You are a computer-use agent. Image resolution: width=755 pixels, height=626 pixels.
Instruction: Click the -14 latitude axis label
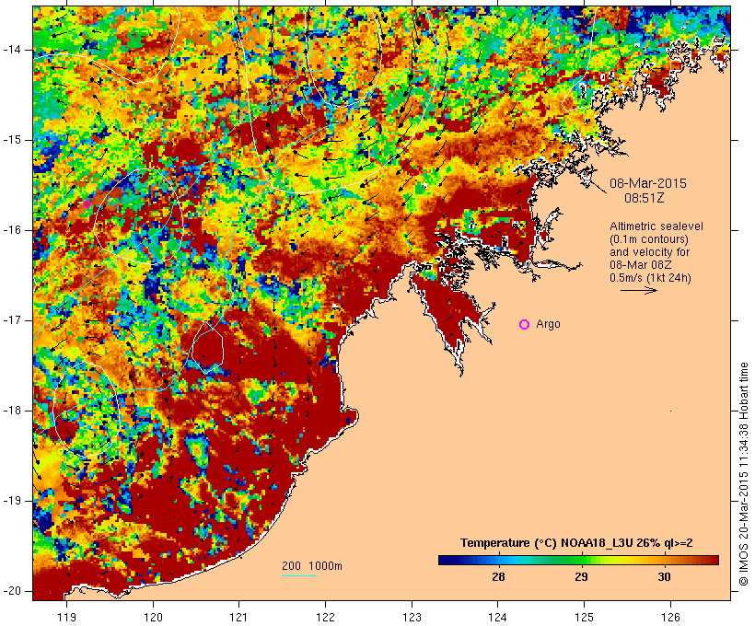pos(12,50)
